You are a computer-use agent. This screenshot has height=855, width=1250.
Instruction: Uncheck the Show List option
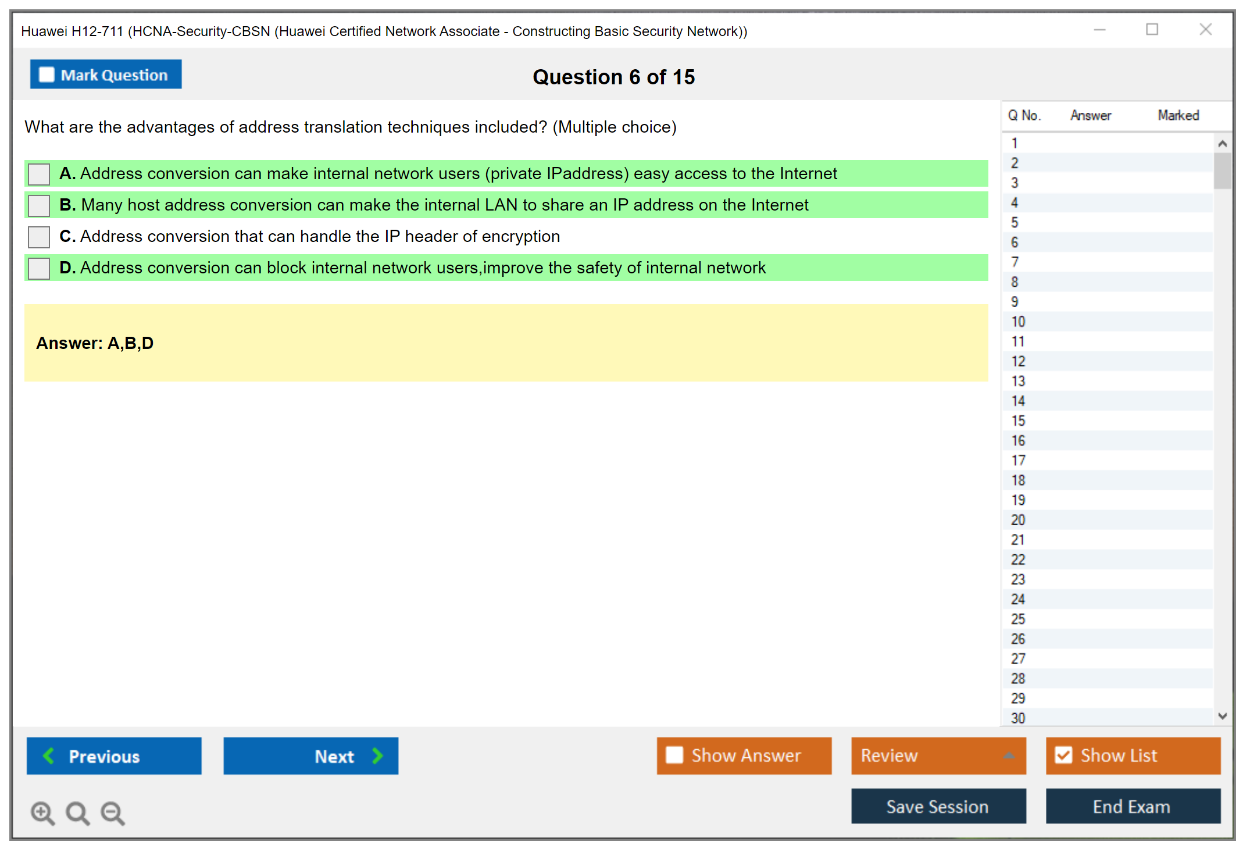[1063, 755]
